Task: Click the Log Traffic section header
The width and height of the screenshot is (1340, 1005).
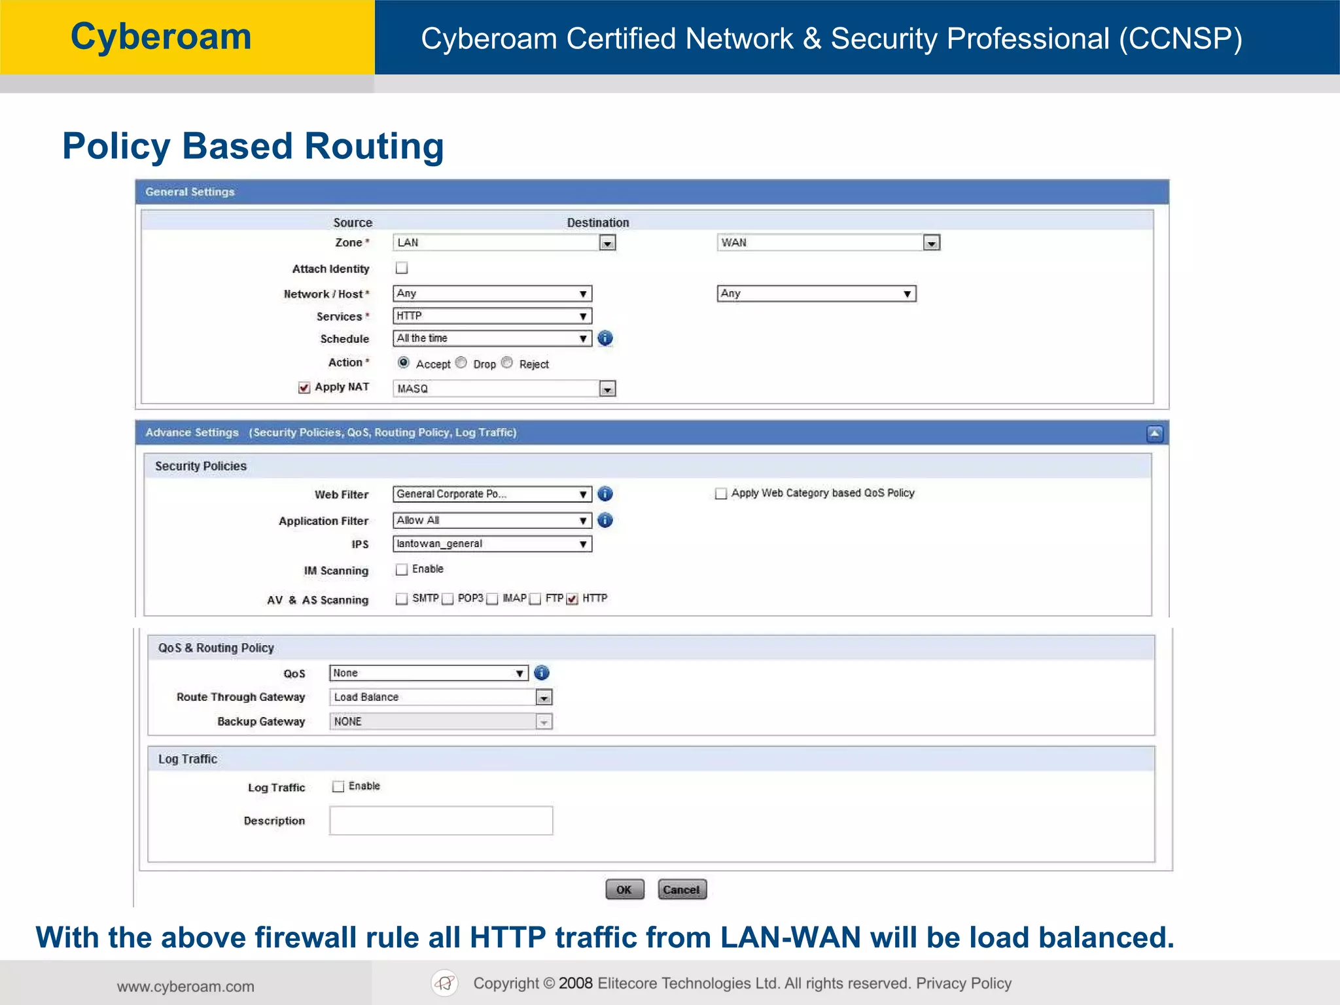Action: 651,759
